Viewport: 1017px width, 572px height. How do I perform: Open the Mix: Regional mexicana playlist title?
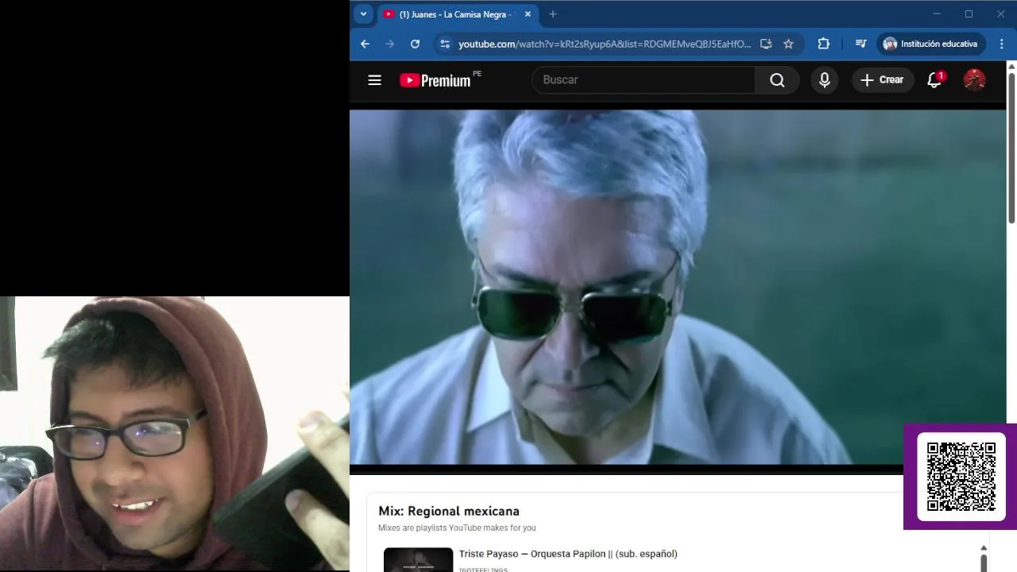pos(449,511)
